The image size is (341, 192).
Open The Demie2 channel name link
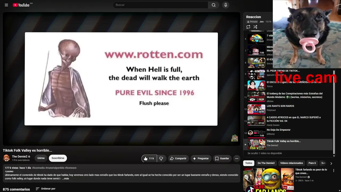click(20, 157)
